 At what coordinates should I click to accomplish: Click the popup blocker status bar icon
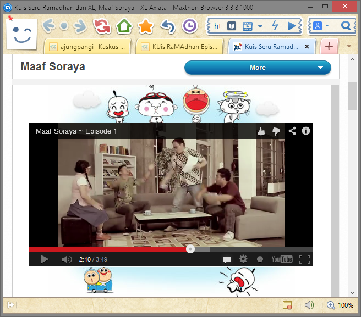pyautogui.click(x=287, y=305)
